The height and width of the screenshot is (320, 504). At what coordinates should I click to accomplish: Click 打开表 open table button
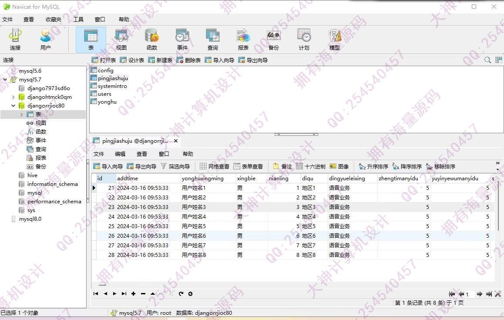coord(104,60)
